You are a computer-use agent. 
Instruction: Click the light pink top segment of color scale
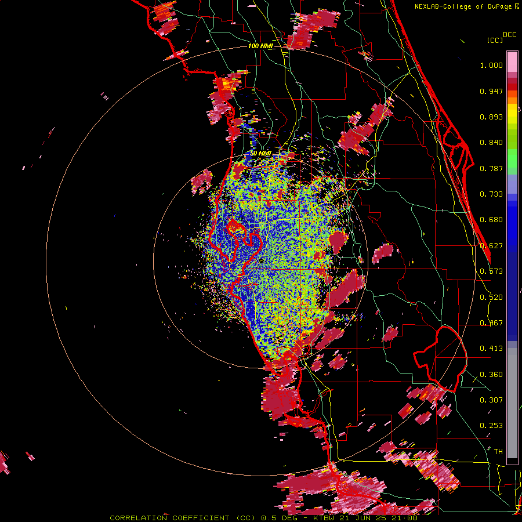click(x=512, y=62)
